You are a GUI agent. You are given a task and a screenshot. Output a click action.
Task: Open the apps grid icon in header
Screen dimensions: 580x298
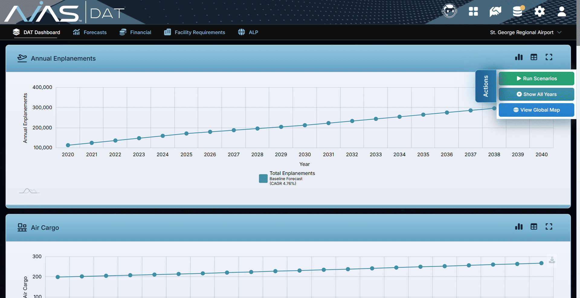coord(473,11)
